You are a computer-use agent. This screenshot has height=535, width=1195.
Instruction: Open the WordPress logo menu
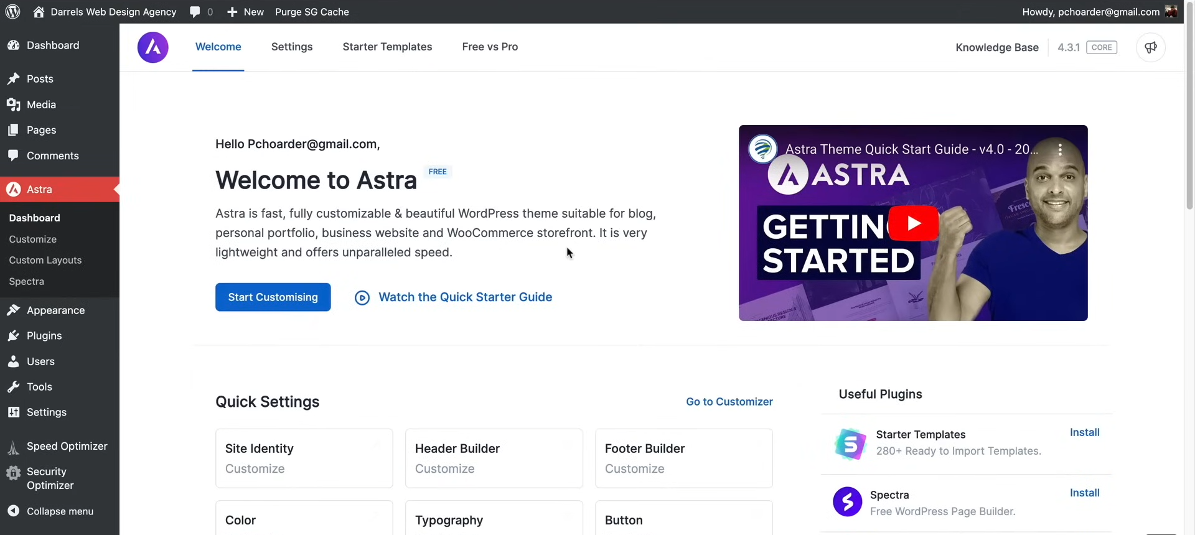12,12
